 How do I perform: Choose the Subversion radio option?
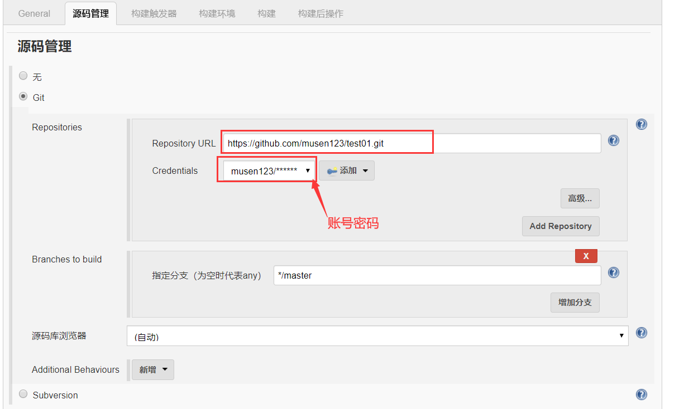point(23,394)
